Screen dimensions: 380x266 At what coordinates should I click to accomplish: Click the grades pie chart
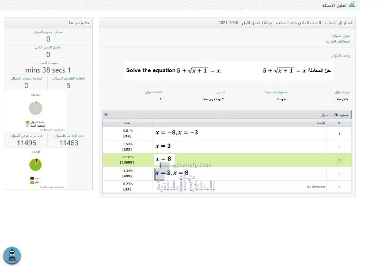(x=36, y=108)
